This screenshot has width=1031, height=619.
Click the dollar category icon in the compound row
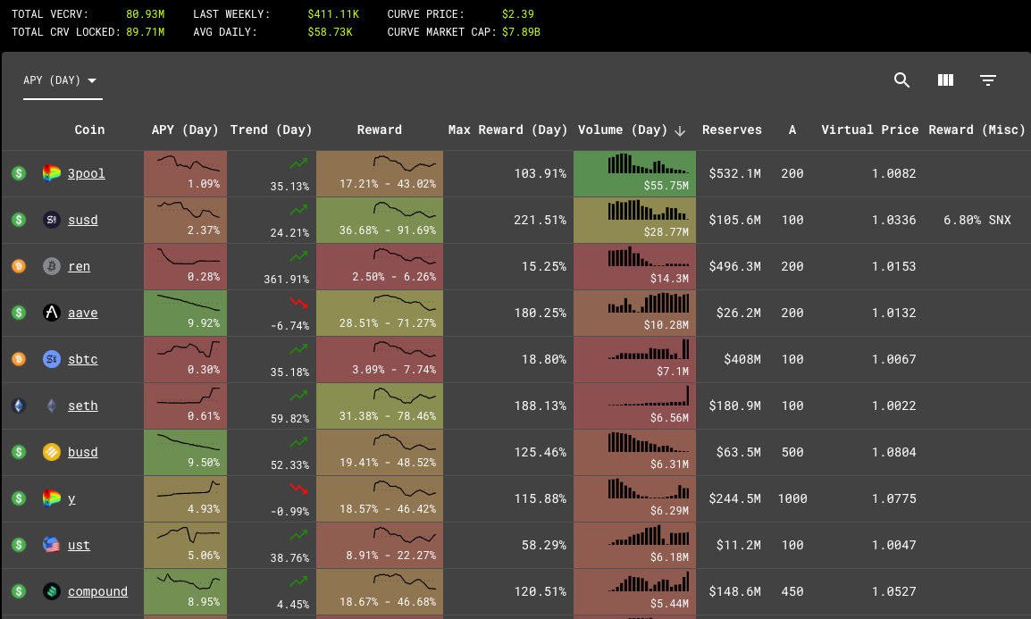(19, 591)
